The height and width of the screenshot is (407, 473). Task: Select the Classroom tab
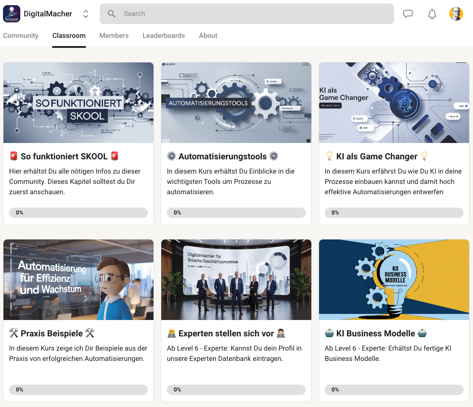tap(69, 36)
